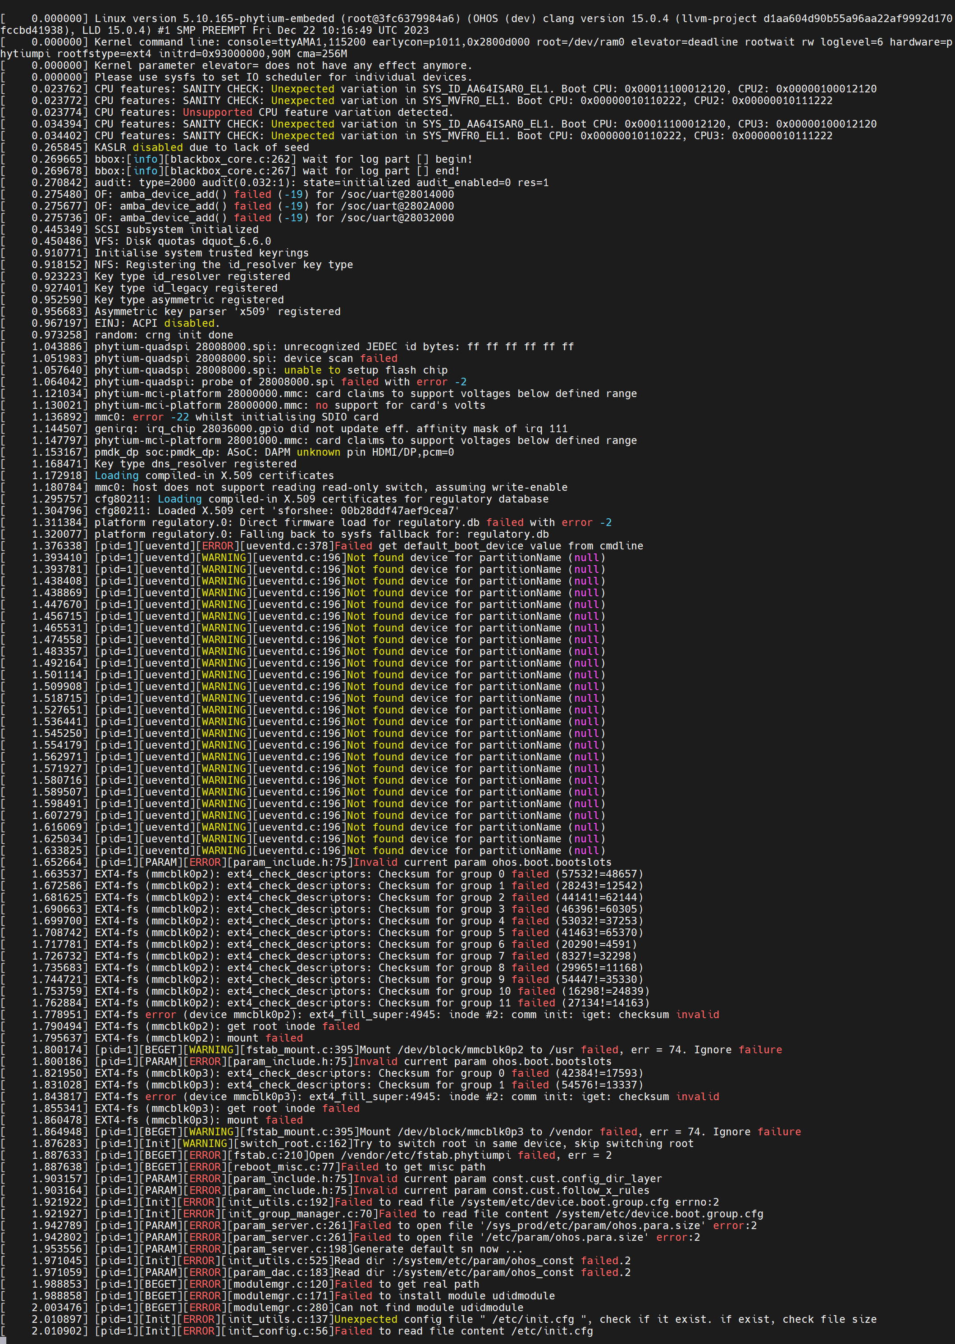Click "no support for card's volts" line
The image size is (955, 1344).
[243, 406]
